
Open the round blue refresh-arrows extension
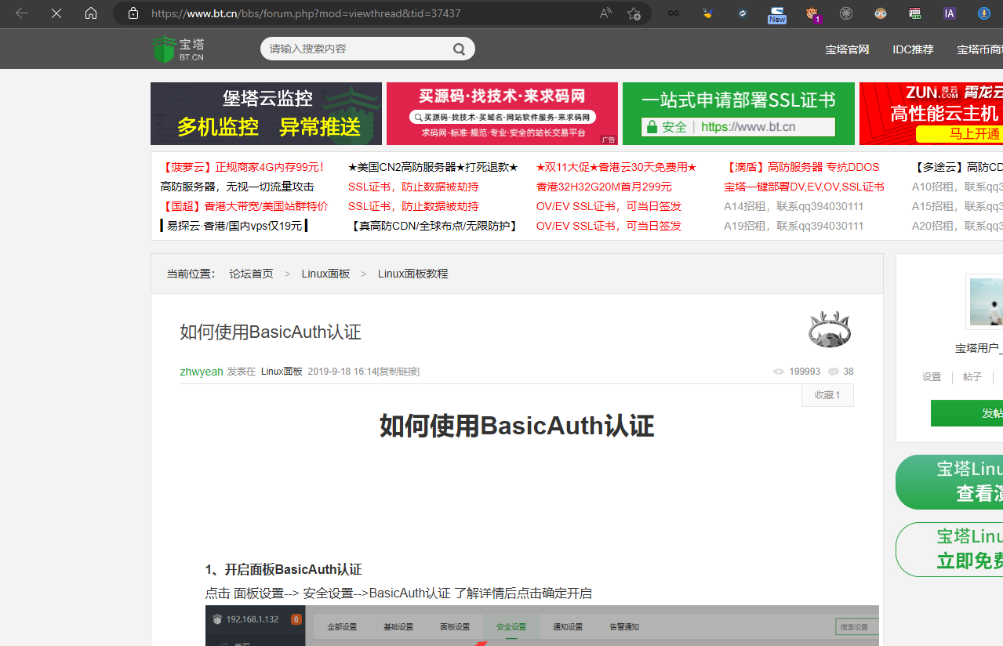coord(743,13)
